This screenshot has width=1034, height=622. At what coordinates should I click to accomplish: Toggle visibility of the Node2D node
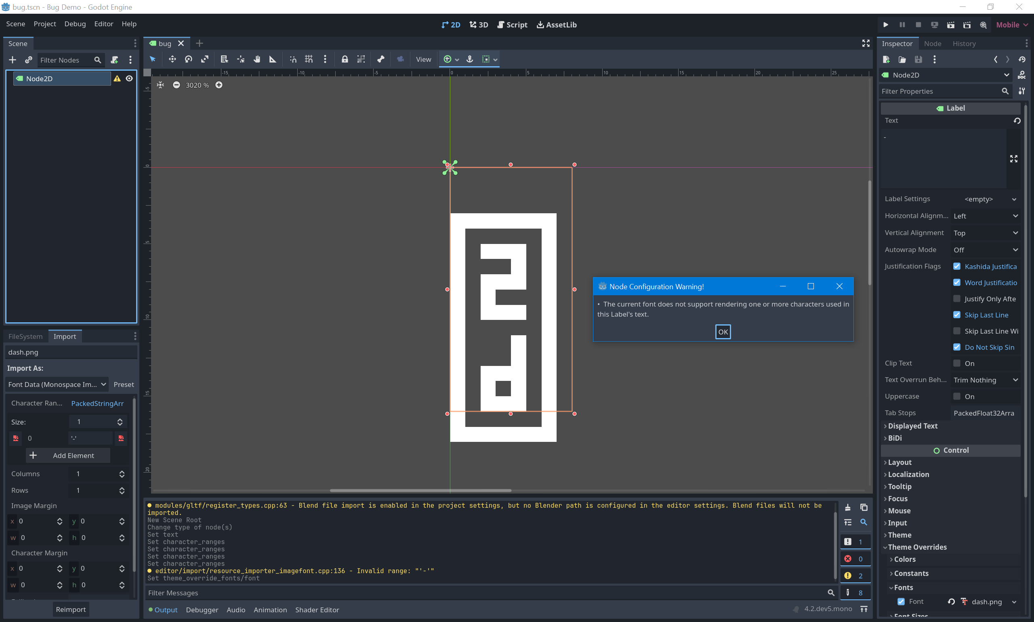129,78
